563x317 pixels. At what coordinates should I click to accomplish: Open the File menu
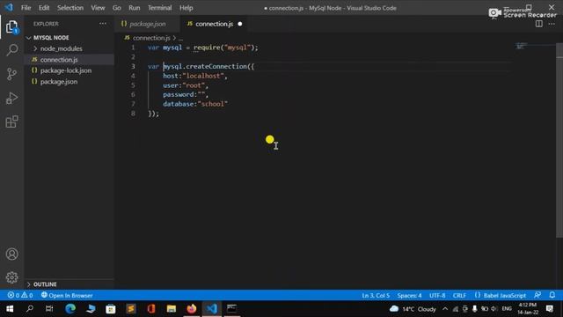click(26, 8)
